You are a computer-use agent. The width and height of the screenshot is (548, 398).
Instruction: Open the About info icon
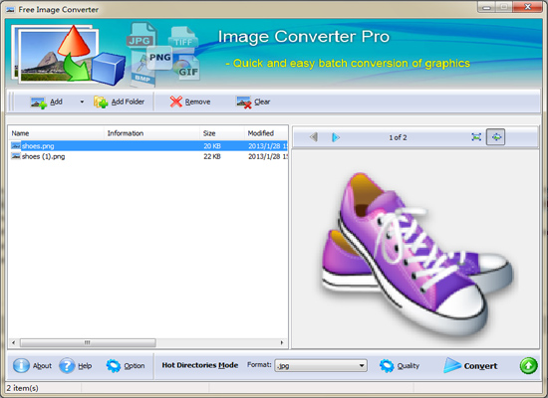21,365
